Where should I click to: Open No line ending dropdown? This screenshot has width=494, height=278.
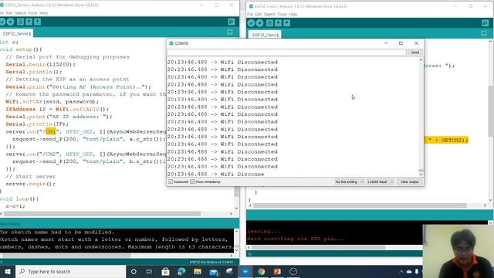[349, 182]
